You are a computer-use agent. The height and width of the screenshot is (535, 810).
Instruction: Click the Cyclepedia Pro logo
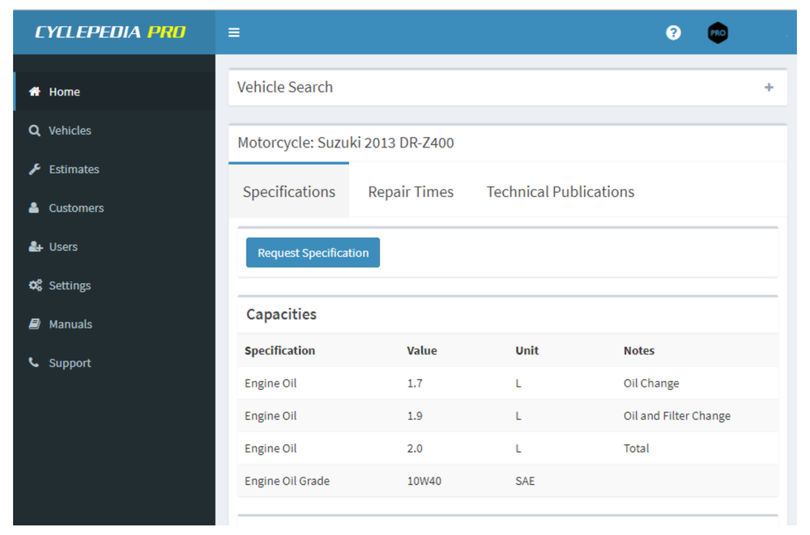pyautogui.click(x=110, y=32)
